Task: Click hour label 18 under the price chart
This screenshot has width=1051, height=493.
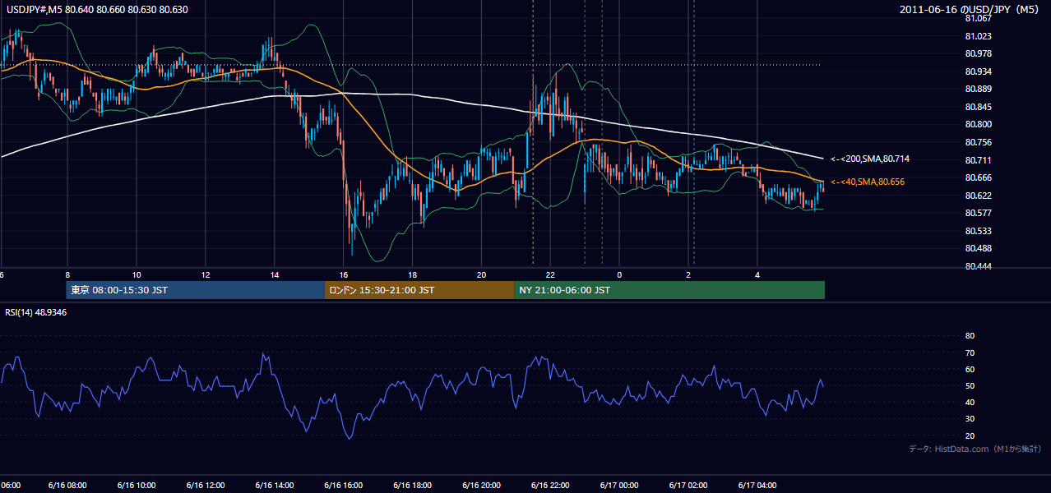Action: tap(413, 274)
